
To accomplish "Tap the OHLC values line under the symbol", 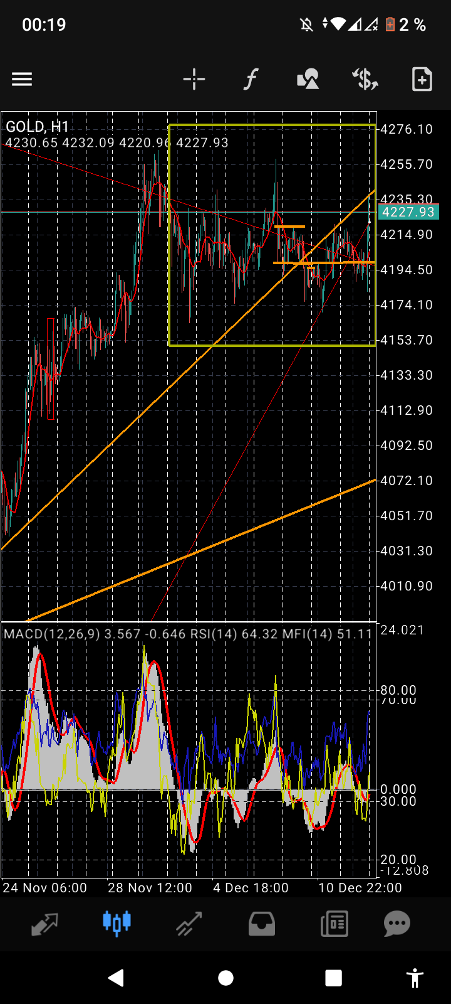I will tap(117, 143).
